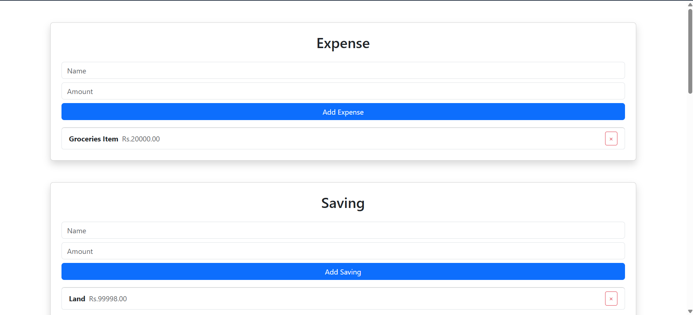This screenshot has width=693, height=315.
Task: Select blank space in Groceries Item row
Action: point(362,139)
